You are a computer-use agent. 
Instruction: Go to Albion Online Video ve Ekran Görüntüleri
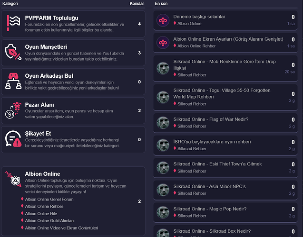coord(61,228)
